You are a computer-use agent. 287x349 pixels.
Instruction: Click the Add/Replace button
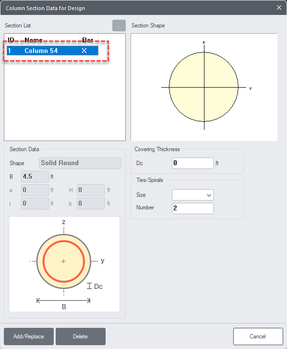(29, 336)
